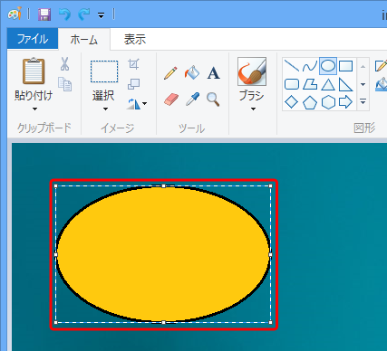Click the ブラシ brush button
387x351 pixels.
point(252,71)
